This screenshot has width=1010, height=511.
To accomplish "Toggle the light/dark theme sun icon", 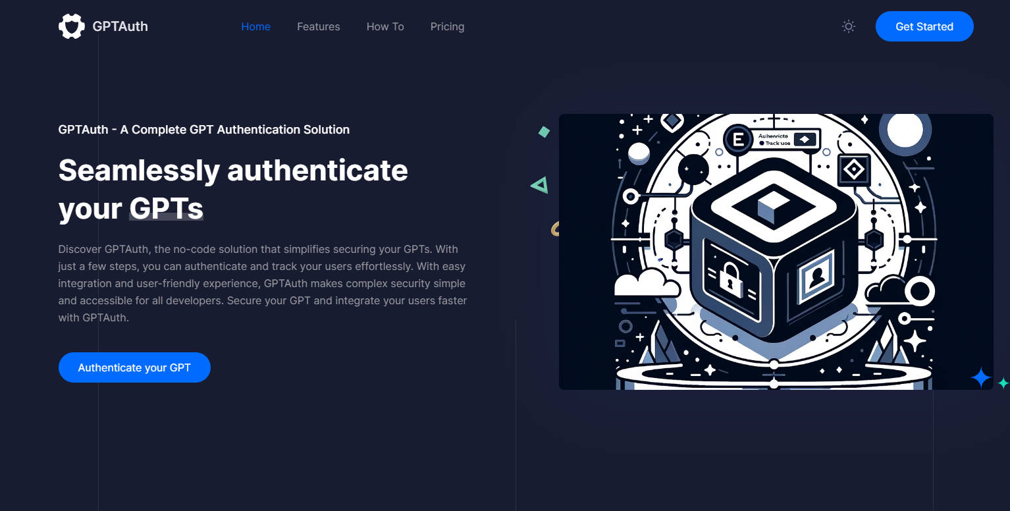I will coord(849,26).
